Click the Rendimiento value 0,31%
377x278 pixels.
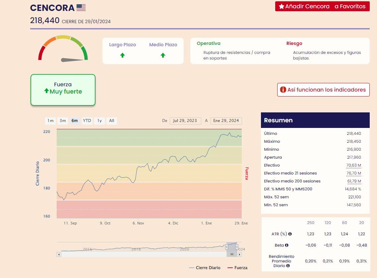[362, 261]
